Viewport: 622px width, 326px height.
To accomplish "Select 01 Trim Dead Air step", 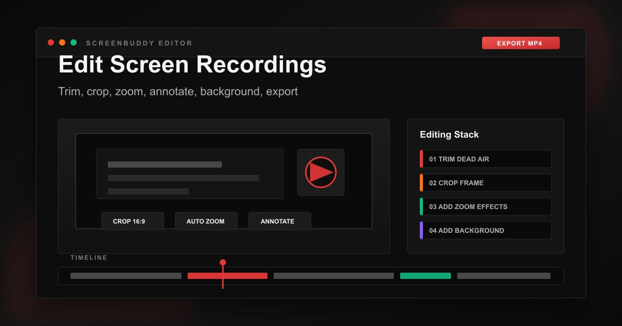I will [486, 159].
